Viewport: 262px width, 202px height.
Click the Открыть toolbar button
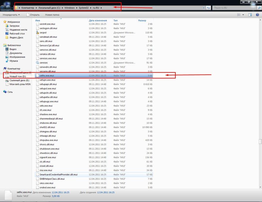point(33,15)
